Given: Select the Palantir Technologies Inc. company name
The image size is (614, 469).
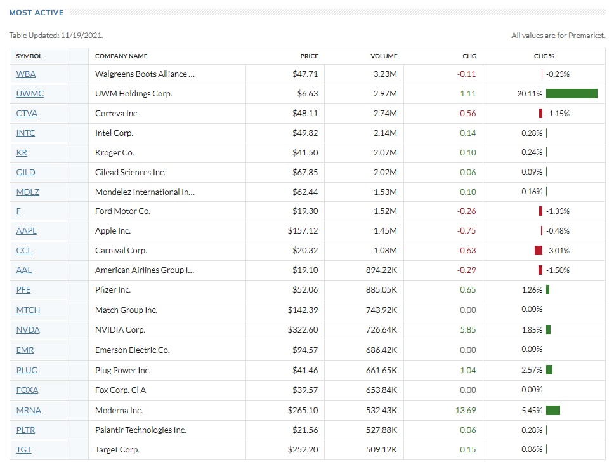Looking at the screenshot, I should 141,430.
